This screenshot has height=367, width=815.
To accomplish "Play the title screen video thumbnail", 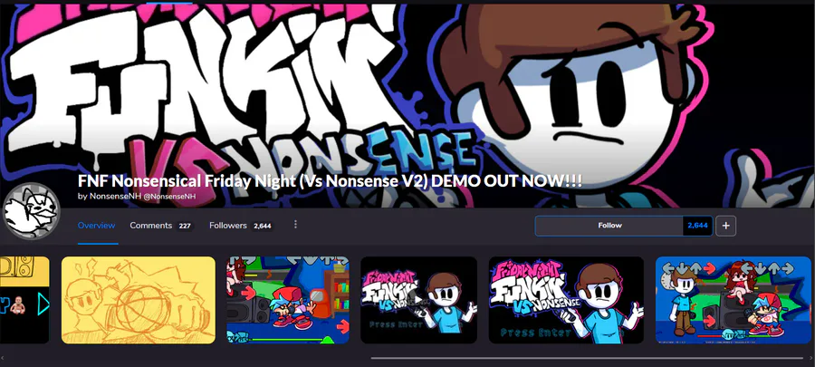I will (x=419, y=300).
